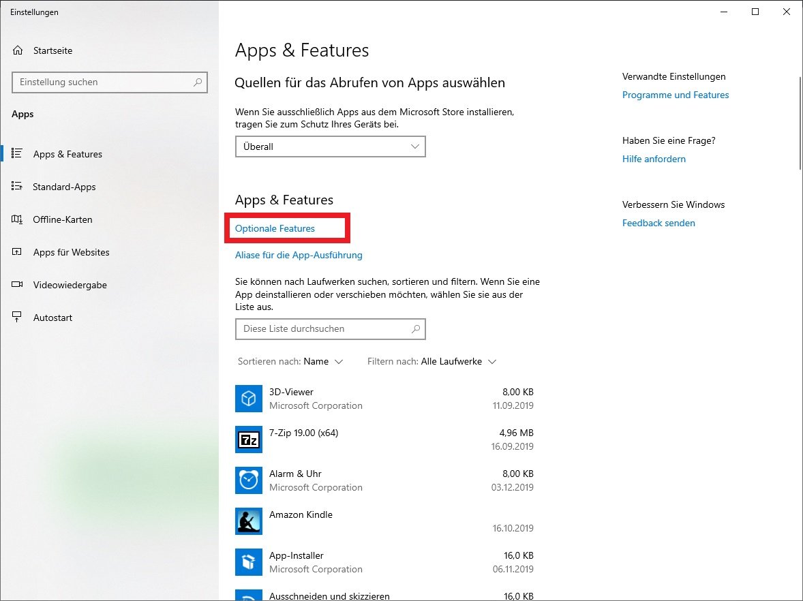Open Autostart via its sidebar icon
This screenshot has height=601, width=803.
pyautogui.click(x=18, y=318)
